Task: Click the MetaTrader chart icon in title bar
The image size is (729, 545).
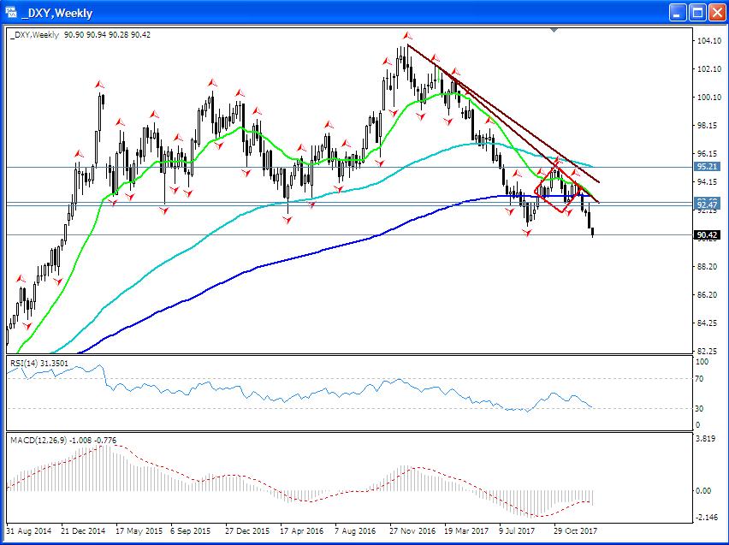Action: pos(10,13)
